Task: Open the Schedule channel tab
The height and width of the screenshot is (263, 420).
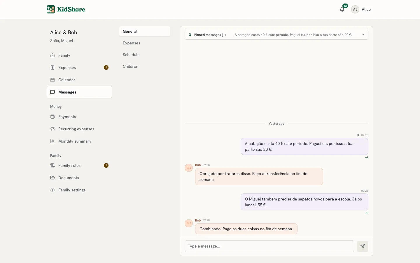Action: (x=145, y=55)
